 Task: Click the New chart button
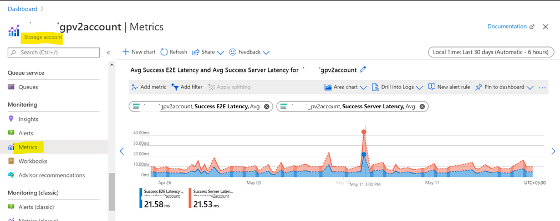point(139,52)
